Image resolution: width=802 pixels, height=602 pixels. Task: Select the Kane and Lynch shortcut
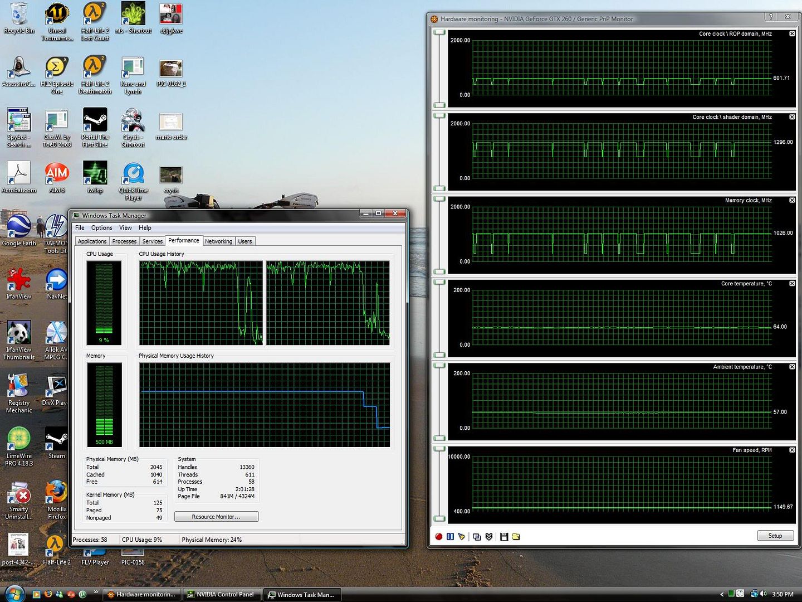[133, 75]
